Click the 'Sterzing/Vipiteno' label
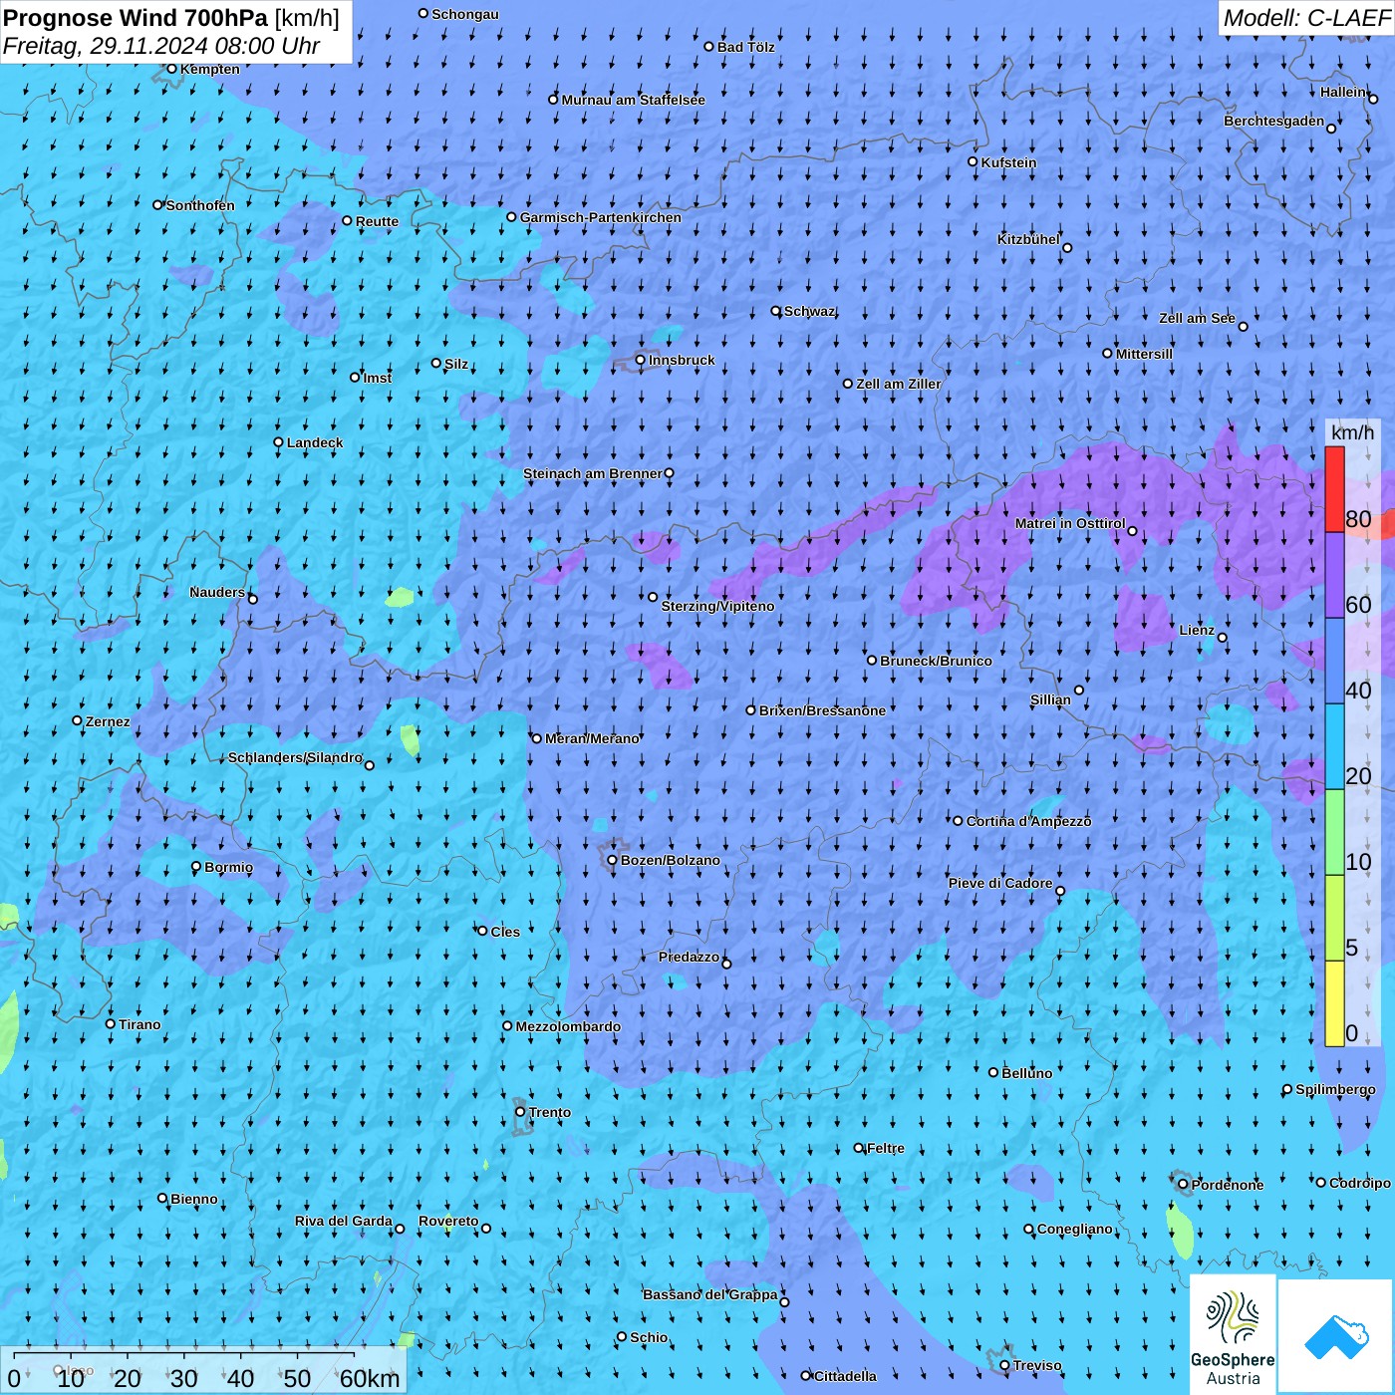The width and height of the screenshot is (1395, 1395). (x=717, y=606)
